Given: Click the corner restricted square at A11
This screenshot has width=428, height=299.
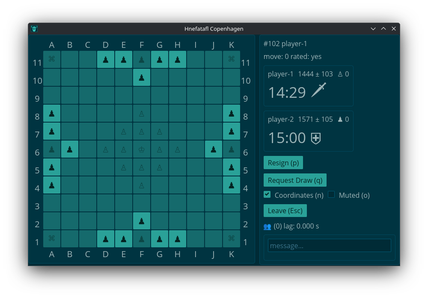Looking at the screenshot, I should [52, 59].
